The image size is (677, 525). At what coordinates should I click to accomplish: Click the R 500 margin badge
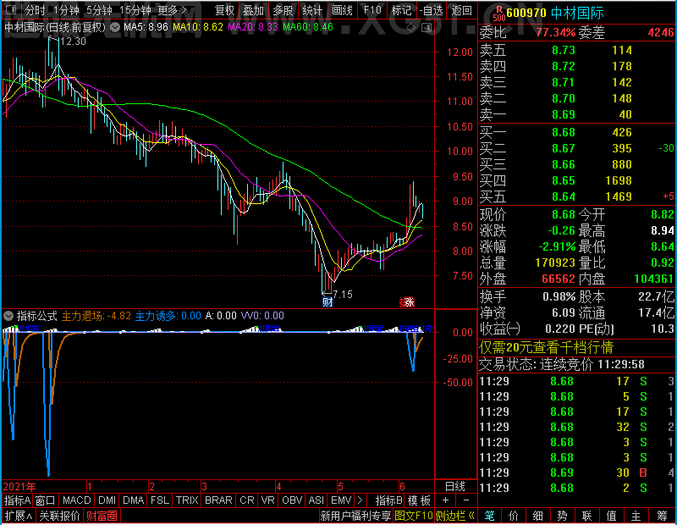498,14
